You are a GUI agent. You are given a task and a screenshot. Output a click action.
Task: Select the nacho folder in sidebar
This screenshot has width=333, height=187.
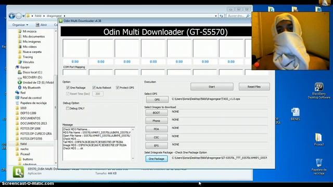tap(24, 149)
